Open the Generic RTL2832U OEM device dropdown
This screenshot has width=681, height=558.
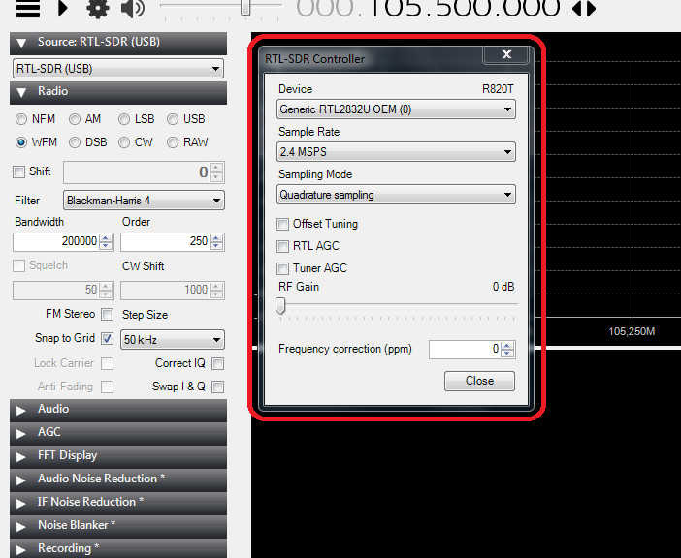click(x=396, y=109)
